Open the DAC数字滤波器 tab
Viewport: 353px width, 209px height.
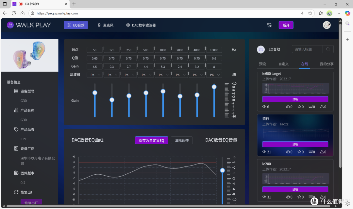click(141, 25)
